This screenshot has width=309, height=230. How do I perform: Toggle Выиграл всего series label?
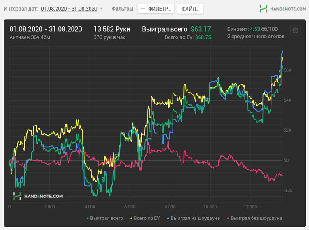[106, 218]
